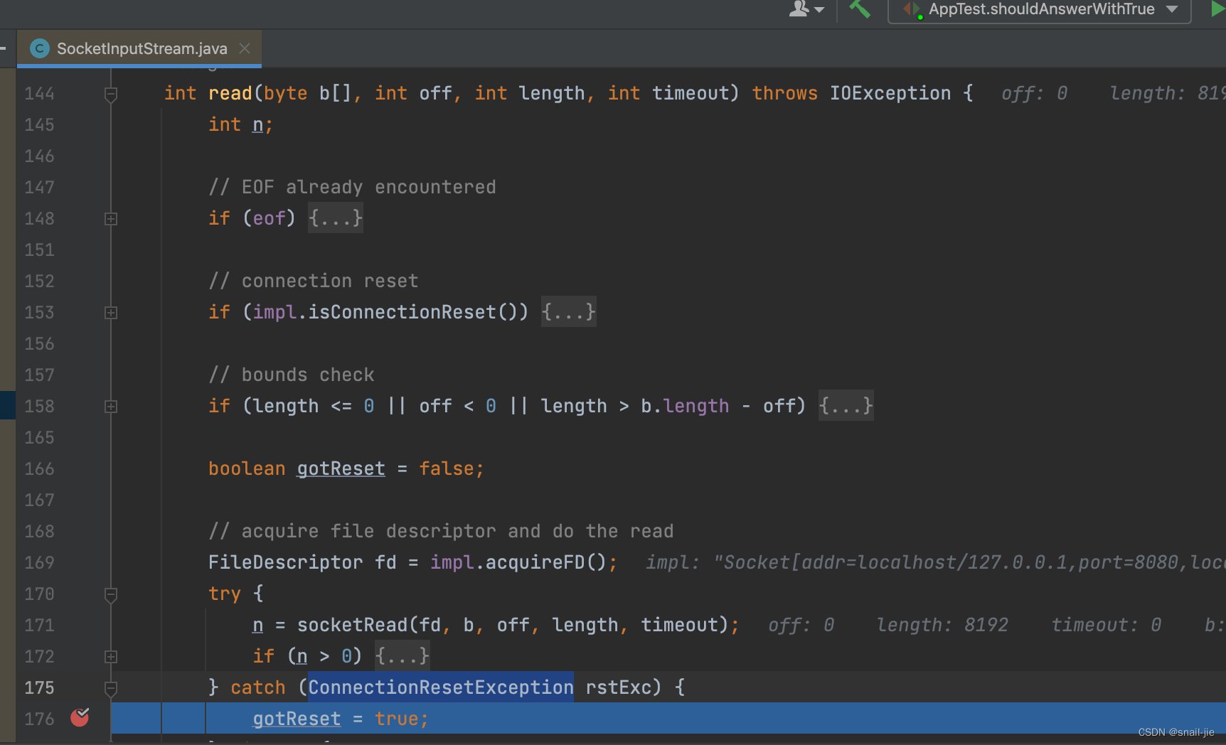Close the SocketInputStream.java tab
This screenshot has height=745, width=1226.
(245, 48)
